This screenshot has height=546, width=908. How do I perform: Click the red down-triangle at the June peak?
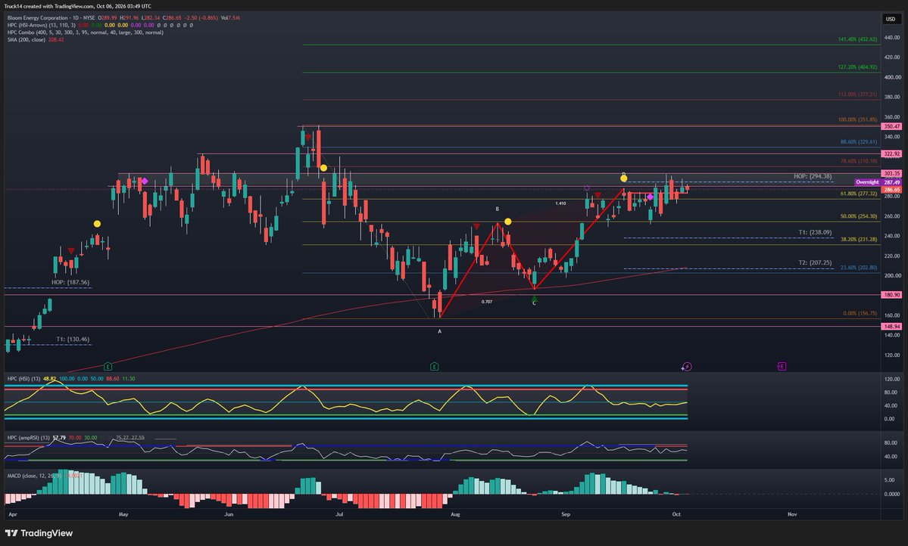tap(308, 138)
